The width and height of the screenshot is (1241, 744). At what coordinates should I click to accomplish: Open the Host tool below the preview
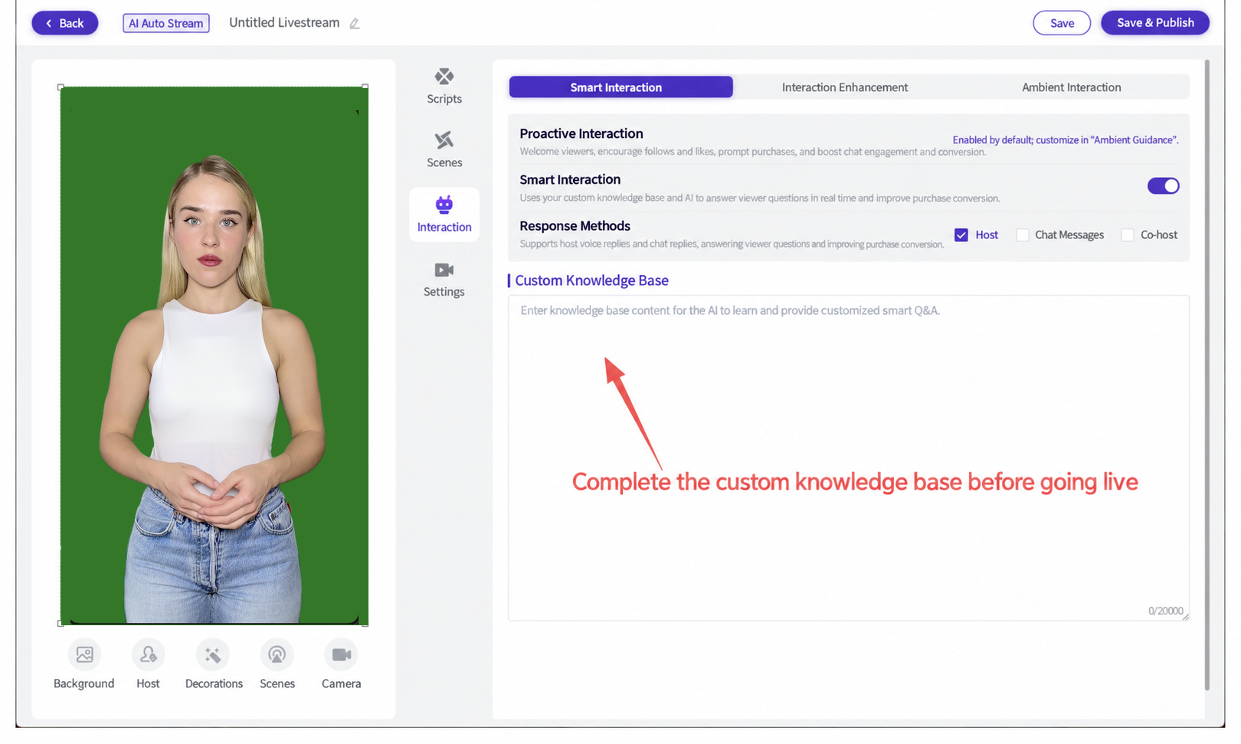click(x=148, y=664)
